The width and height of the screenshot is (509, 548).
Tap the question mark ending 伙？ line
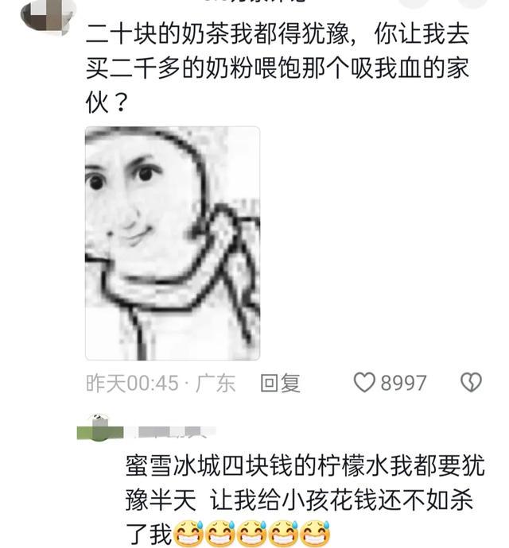pyautogui.click(x=120, y=102)
